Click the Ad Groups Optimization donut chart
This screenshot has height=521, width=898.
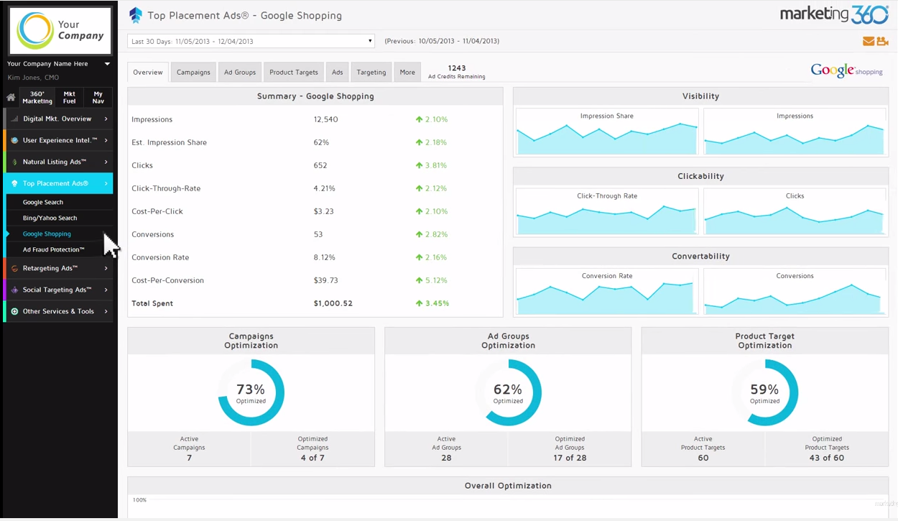(508, 392)
